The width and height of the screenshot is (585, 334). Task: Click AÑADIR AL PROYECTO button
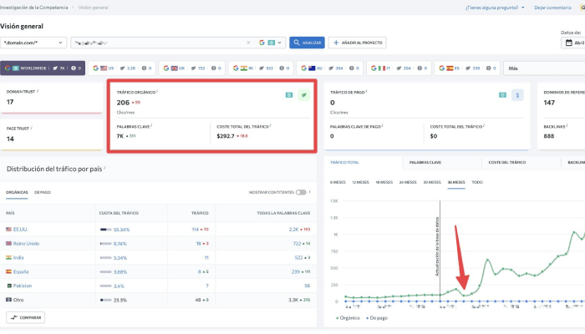(358, 43)
